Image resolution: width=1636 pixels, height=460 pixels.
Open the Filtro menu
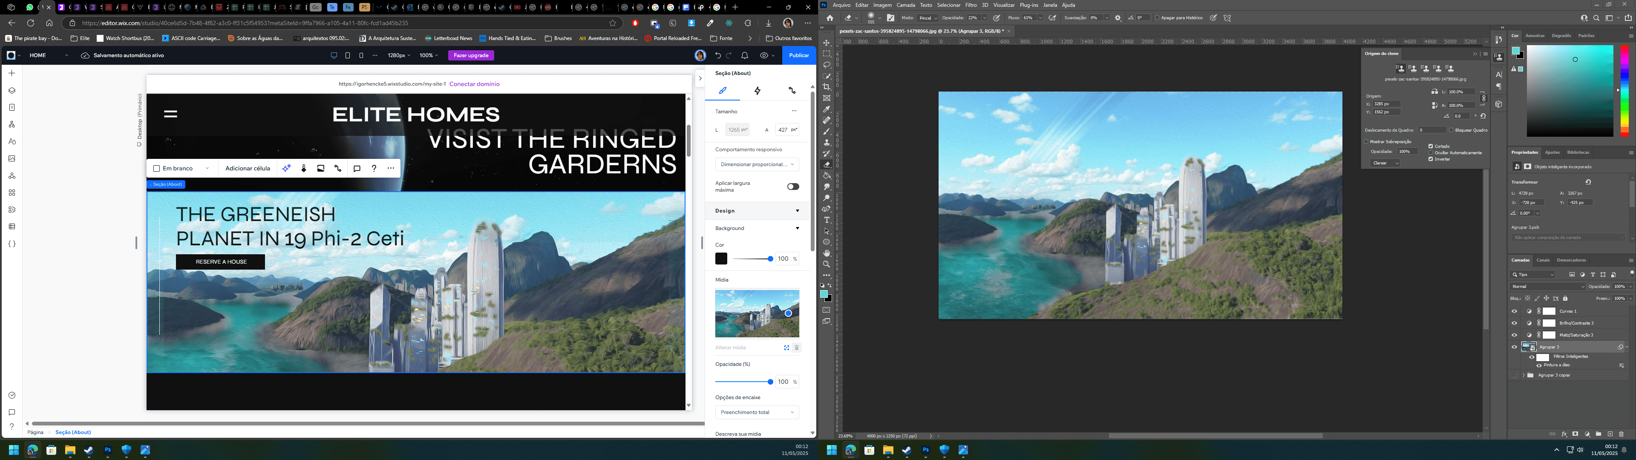point(971,5)
